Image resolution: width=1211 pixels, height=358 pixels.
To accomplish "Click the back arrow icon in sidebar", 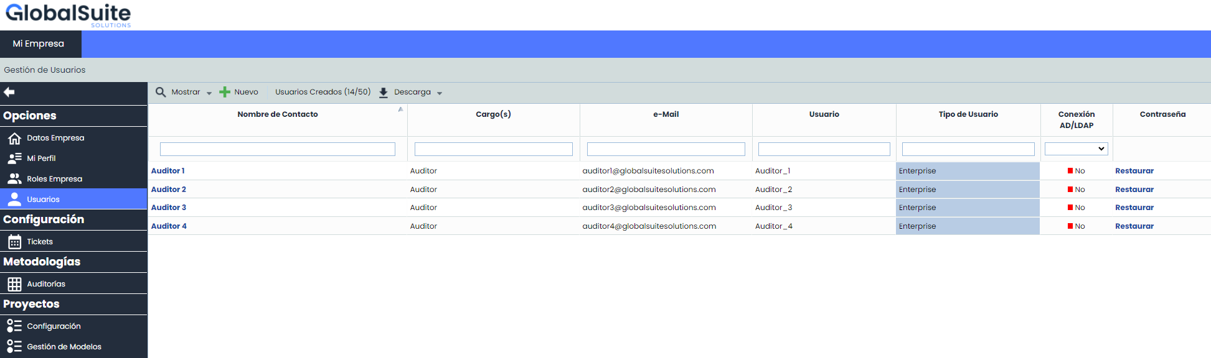I will point(9,92).
